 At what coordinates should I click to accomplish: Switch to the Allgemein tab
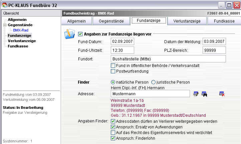tap(76, 21)
